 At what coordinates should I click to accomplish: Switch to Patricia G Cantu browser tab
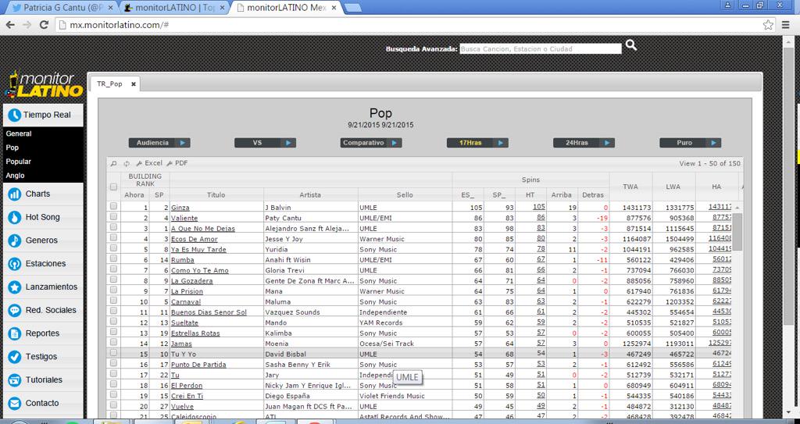pos(64,8)
